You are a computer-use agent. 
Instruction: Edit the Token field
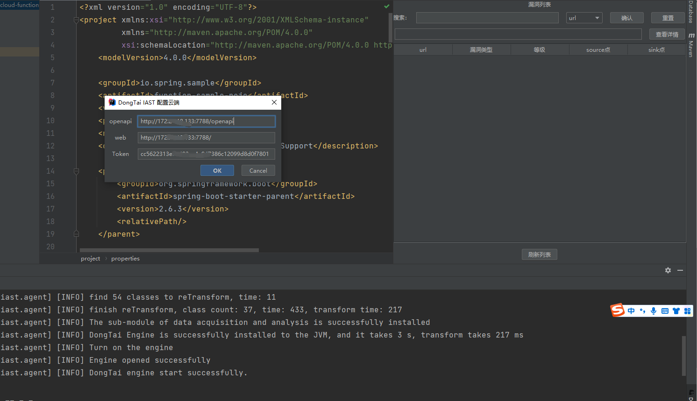(206, 154)
